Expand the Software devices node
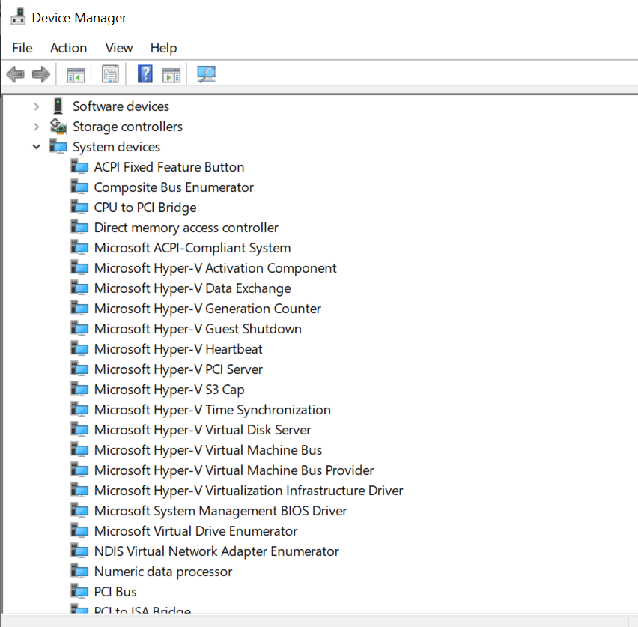Viewport: 638px width, 627px height. click(x=36, y=106)
